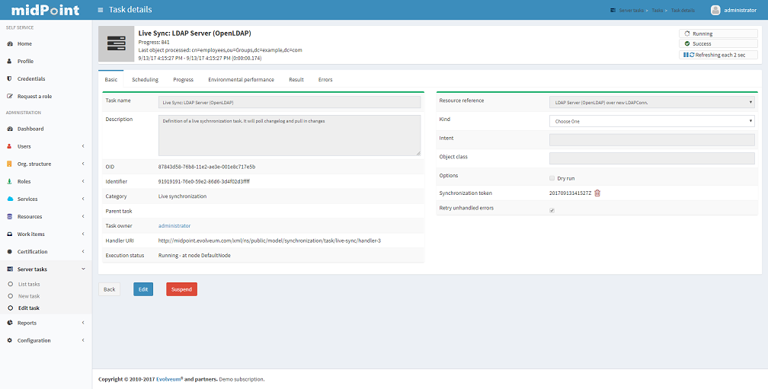
Task: Select the New task radio item
Action: [11, 296]
